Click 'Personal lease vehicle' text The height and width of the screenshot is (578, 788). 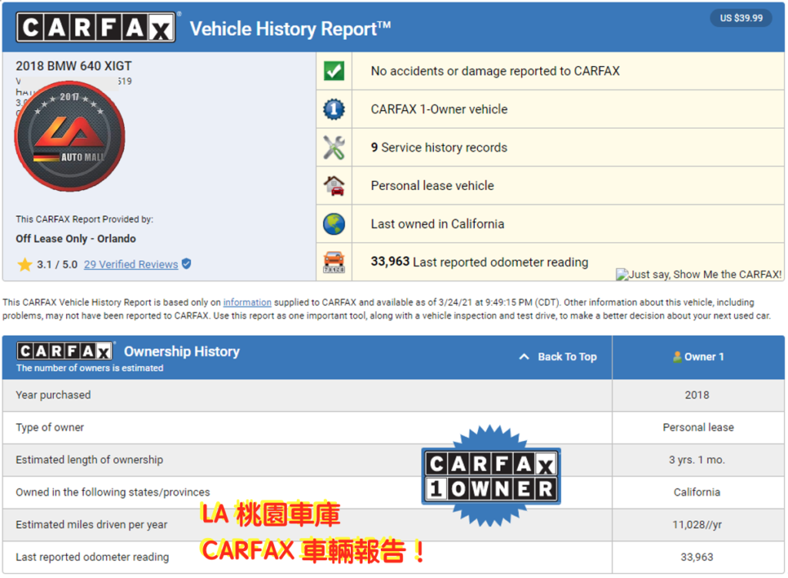(432, 185)
